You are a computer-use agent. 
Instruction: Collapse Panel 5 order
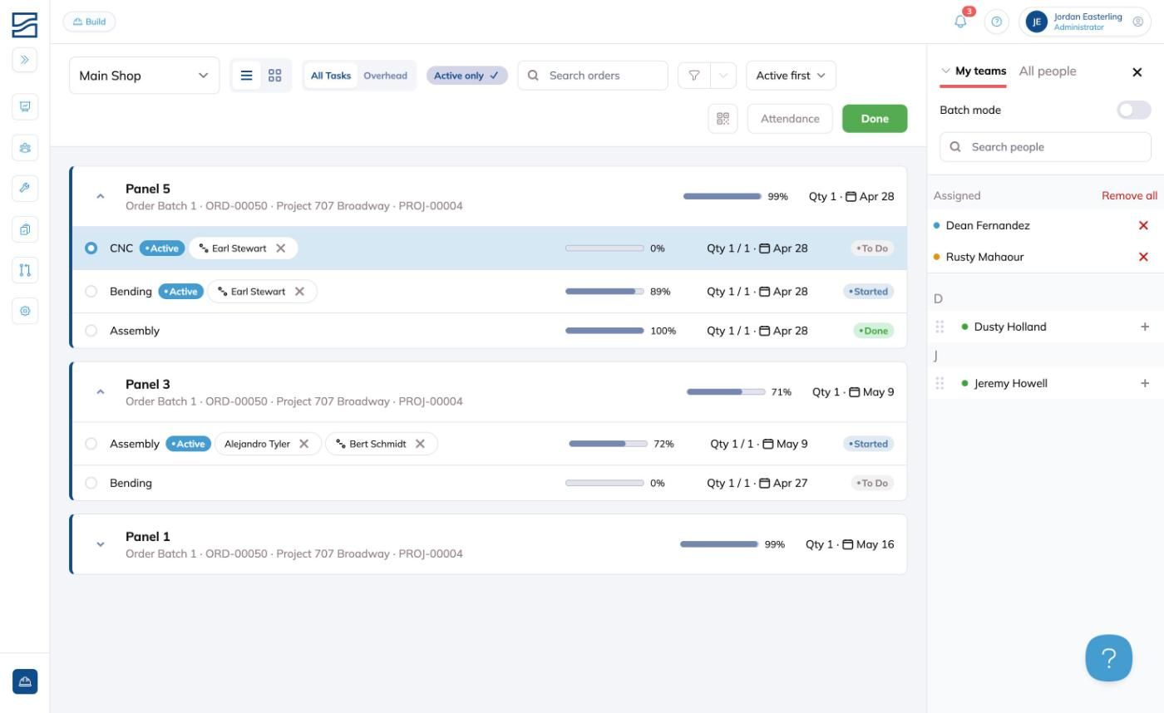pyautogui.click(x=101, y=197)
